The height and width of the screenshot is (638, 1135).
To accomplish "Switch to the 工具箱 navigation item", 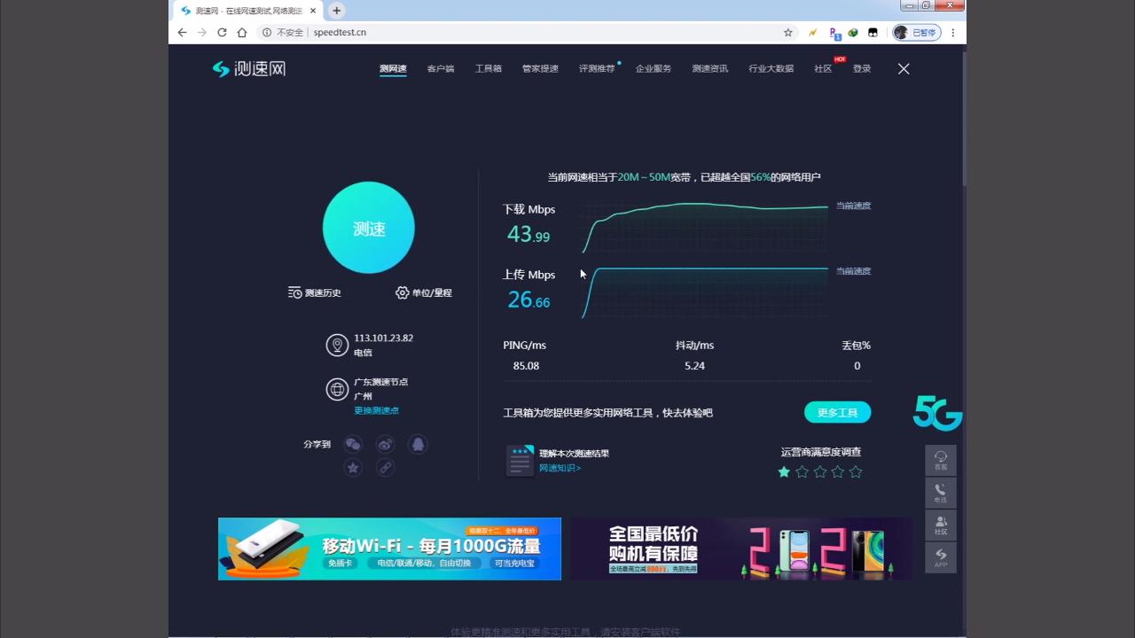I will click(x=488, y=68).
